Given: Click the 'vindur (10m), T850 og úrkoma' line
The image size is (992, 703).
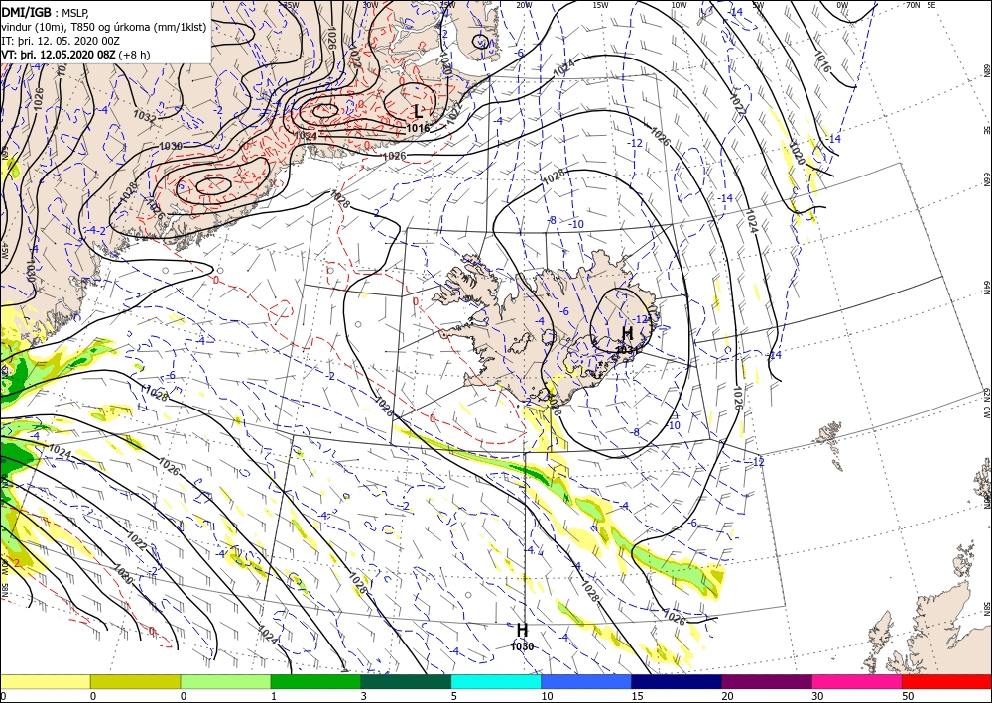Looking at the screenshot, I should click(x=104, y=27).
